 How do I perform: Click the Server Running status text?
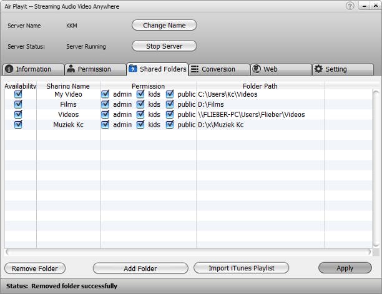(86, 46)
